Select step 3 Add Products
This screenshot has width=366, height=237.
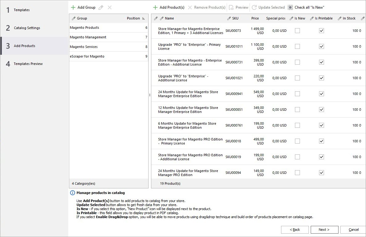pyautogui.click(x=34, y=46)
